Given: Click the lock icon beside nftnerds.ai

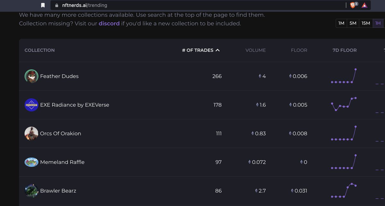Looking at the screenshot, I should [x=57, y=5].
